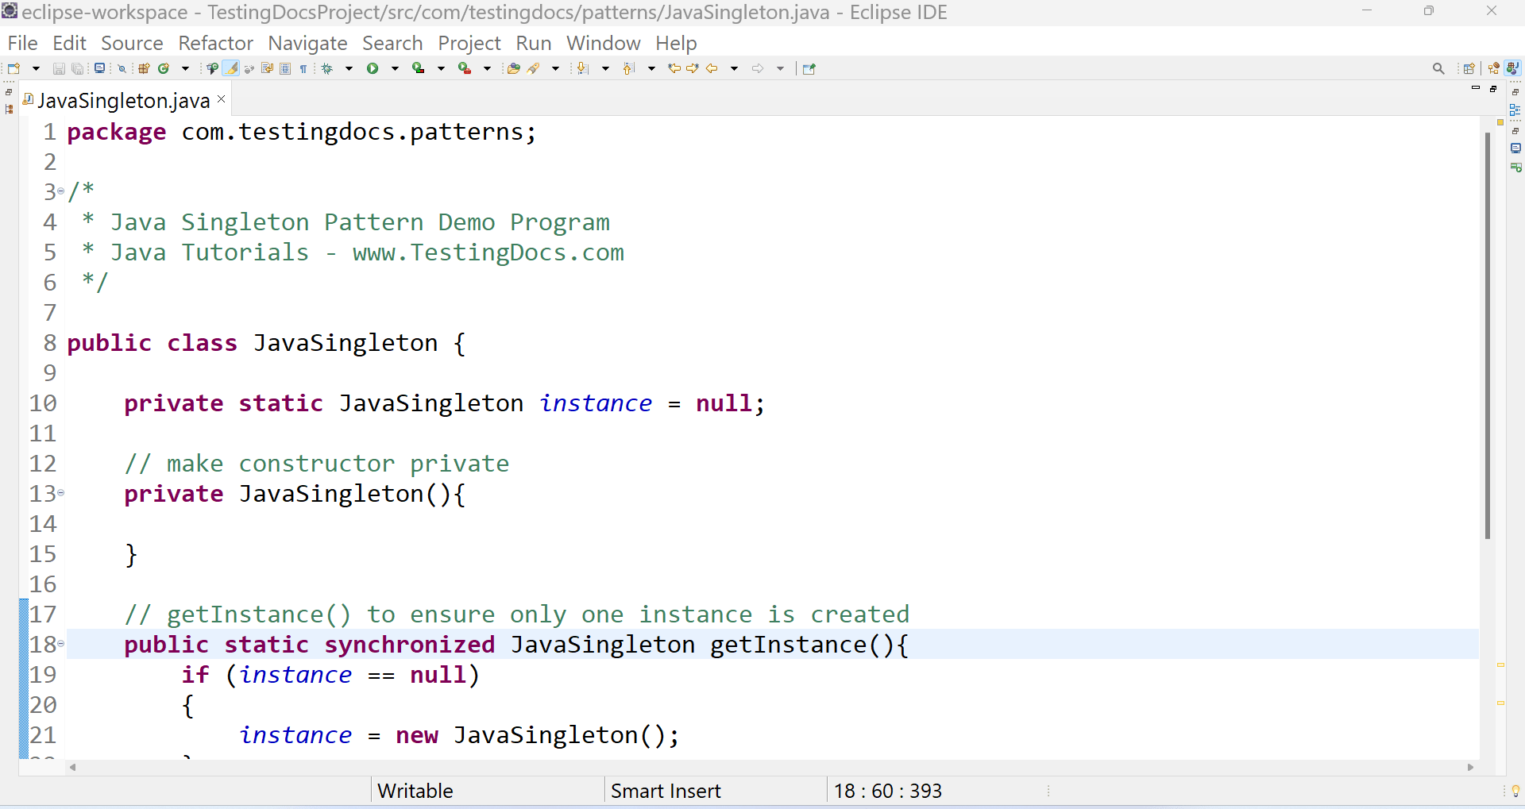Click the Save All icon

coord(77,68)
